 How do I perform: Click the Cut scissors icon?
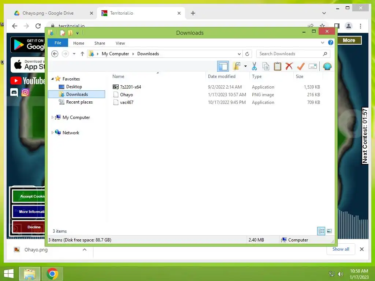254,66
